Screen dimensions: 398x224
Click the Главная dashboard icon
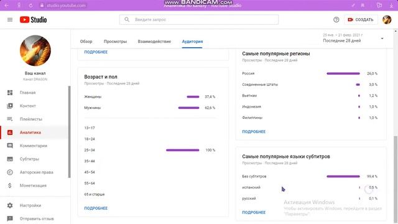[x=10, y=93]
